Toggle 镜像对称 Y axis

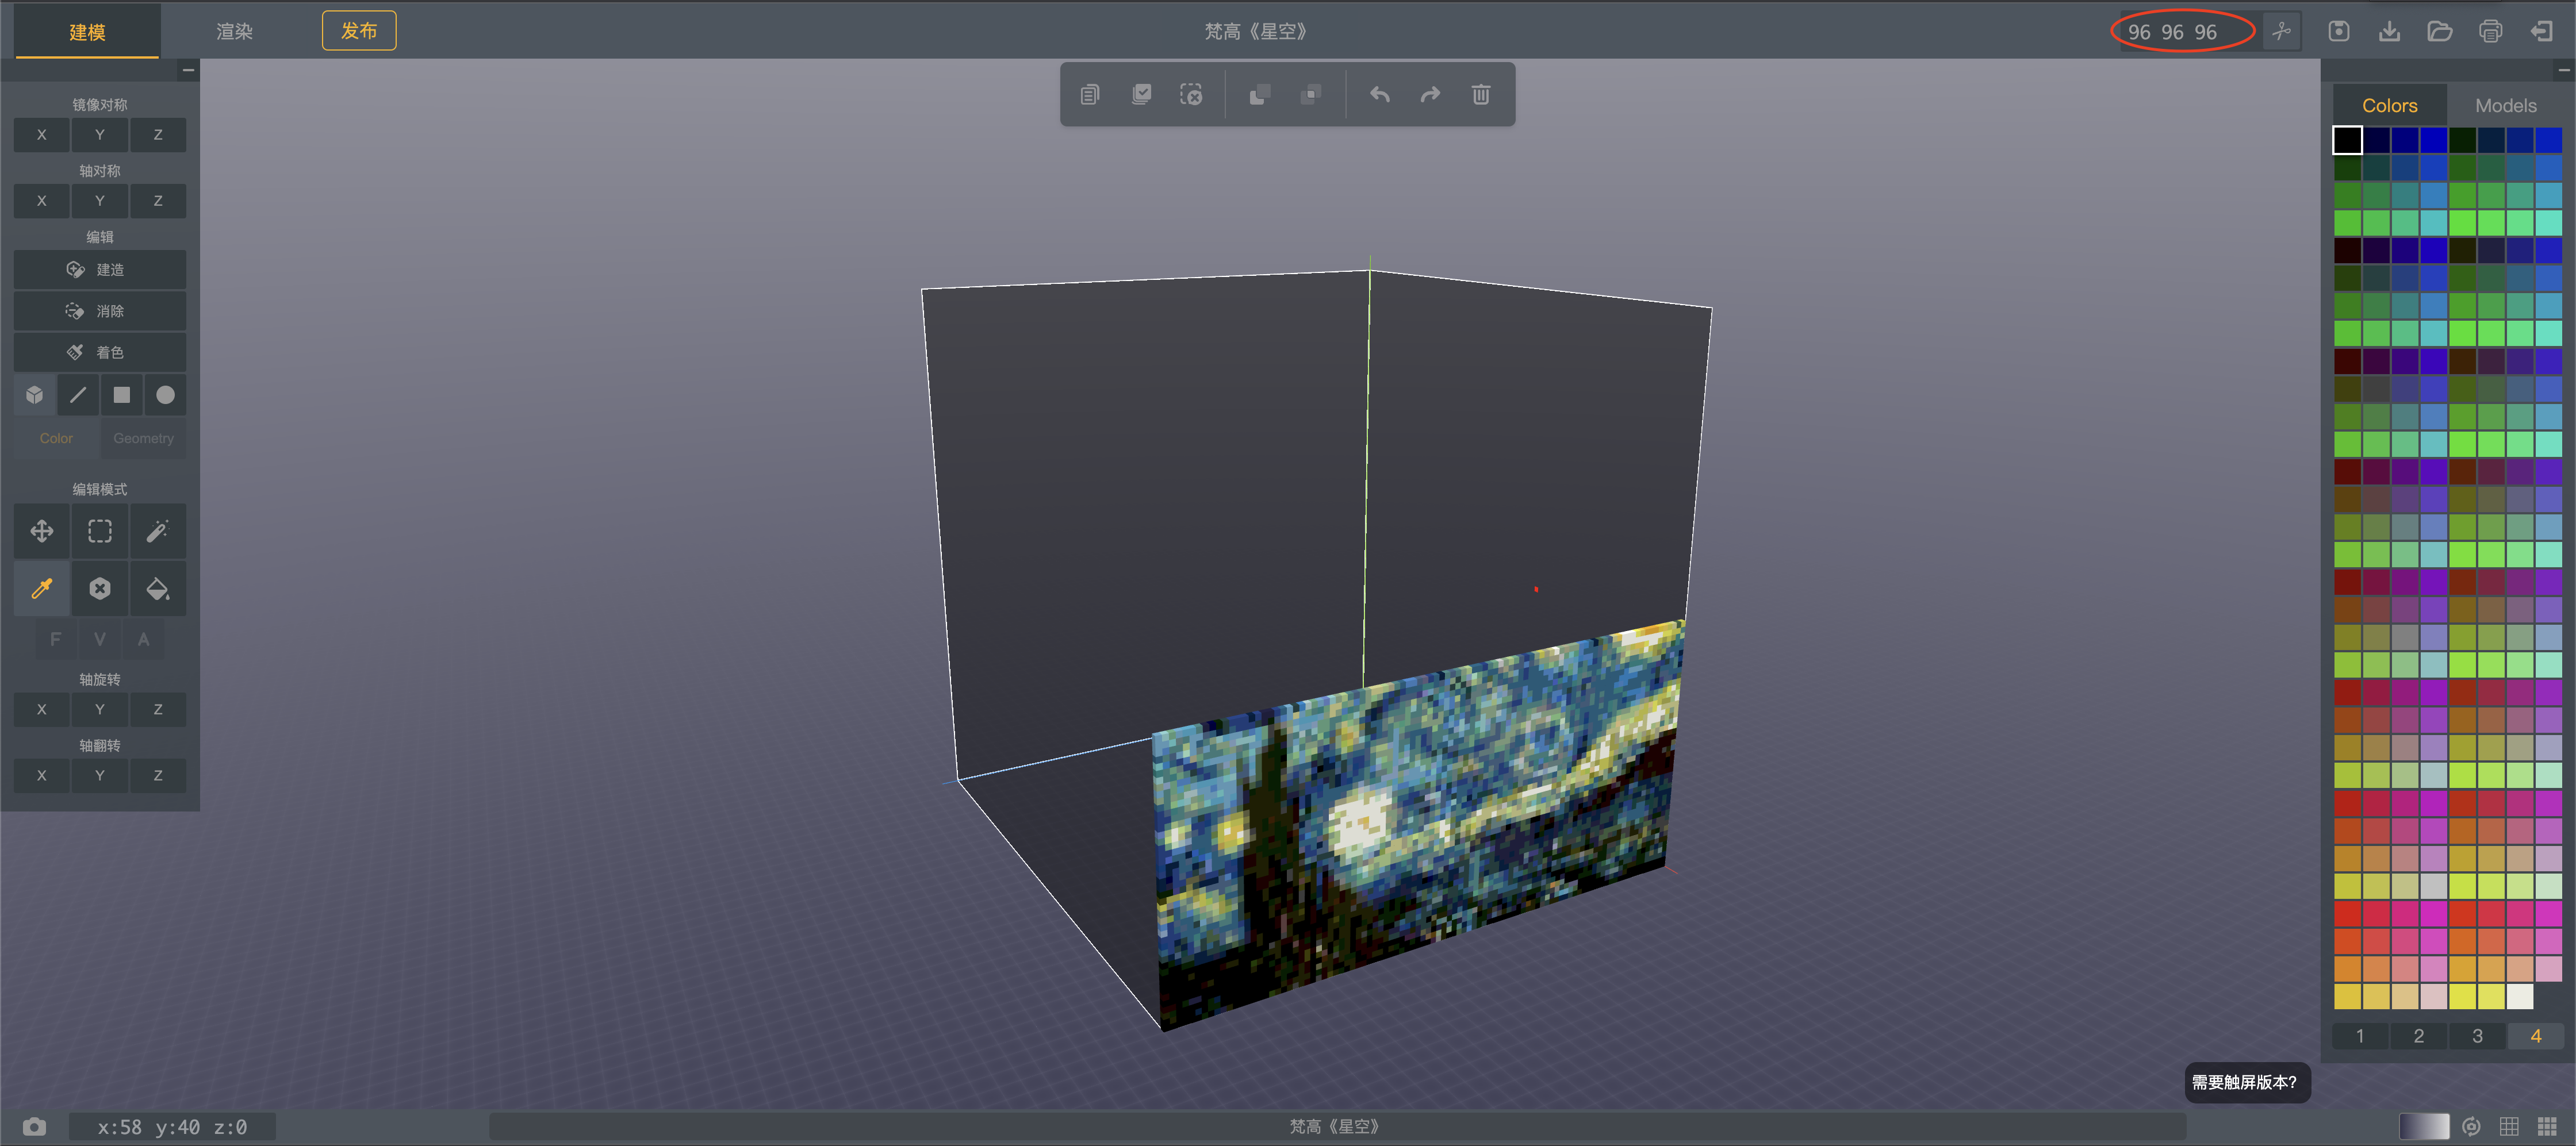click(100, 135)
